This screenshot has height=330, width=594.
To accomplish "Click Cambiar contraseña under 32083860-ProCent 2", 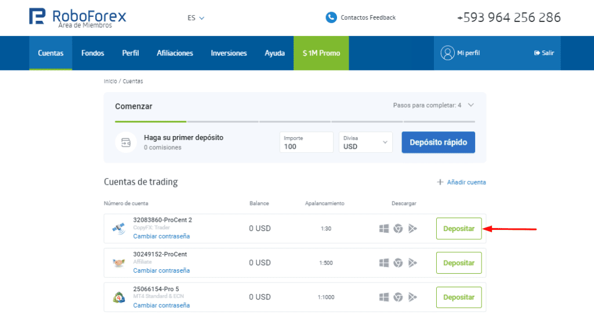I will pyautogui.click(x=161, y=236).
